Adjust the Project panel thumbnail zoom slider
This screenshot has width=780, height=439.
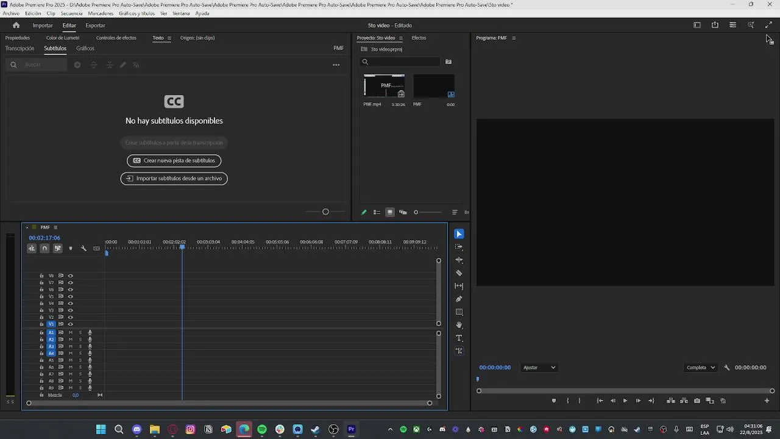[x=427, y=212]
